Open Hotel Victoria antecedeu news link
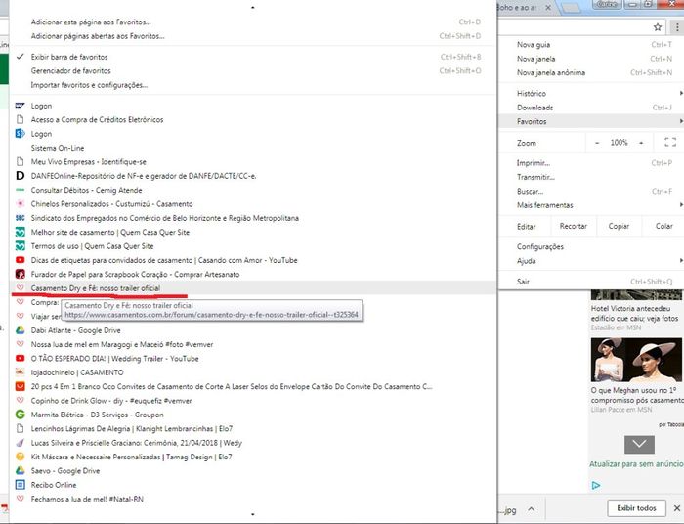Viewport: 684px width, 524px height. pos(635,313)
